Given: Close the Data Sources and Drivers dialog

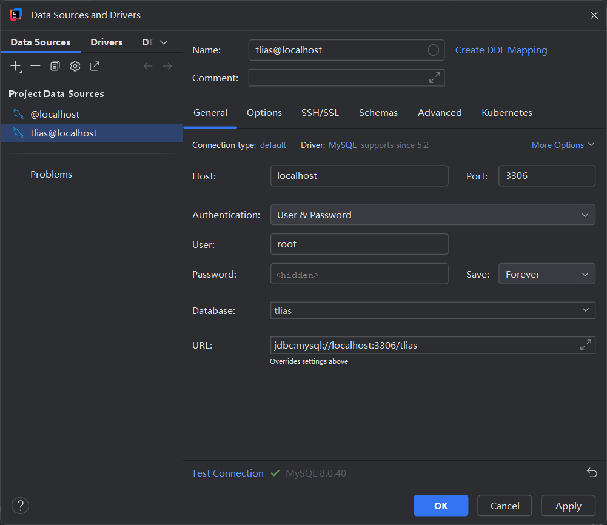Looking at the screenshot, I should [594, 15].
